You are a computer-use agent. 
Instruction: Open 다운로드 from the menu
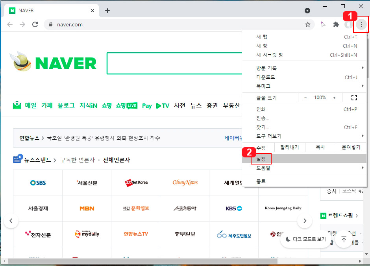pos(304,77)
